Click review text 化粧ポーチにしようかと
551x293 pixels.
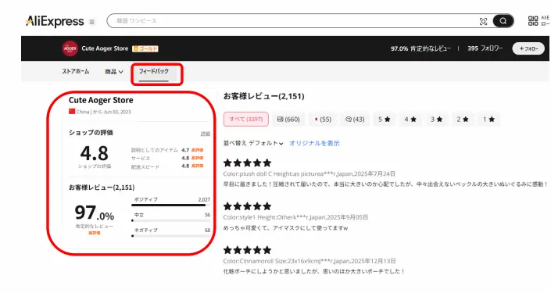click(314, 271)
